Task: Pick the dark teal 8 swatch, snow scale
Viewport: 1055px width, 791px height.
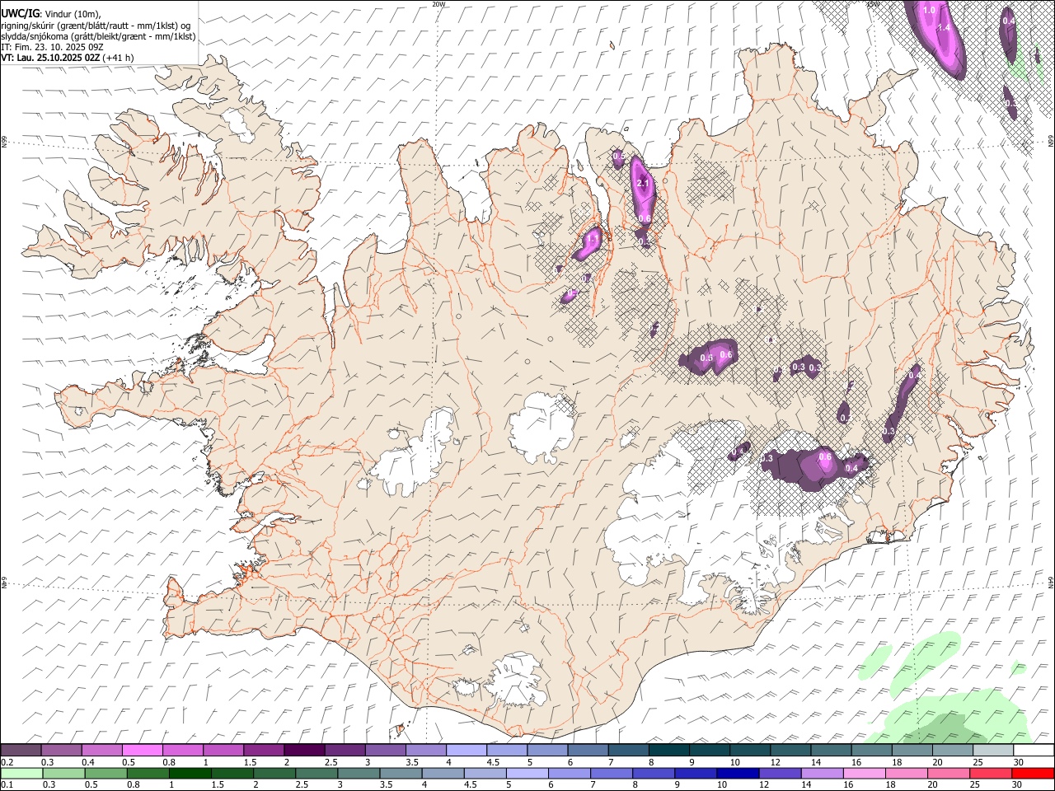Action: coord(668,750)
